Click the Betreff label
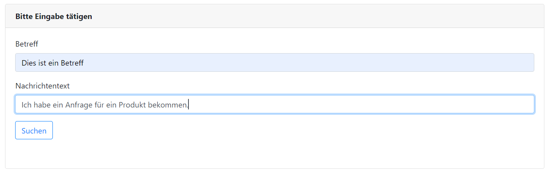Screen dimensions: 551x175 pyautogui.click(x=27, y=44)
